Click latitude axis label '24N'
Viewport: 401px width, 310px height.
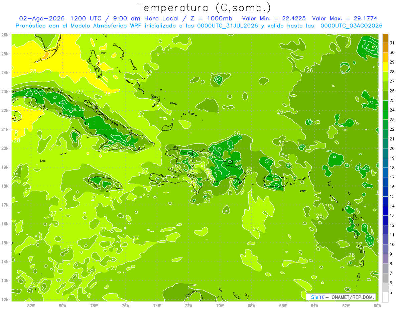[x=5, y=73]
